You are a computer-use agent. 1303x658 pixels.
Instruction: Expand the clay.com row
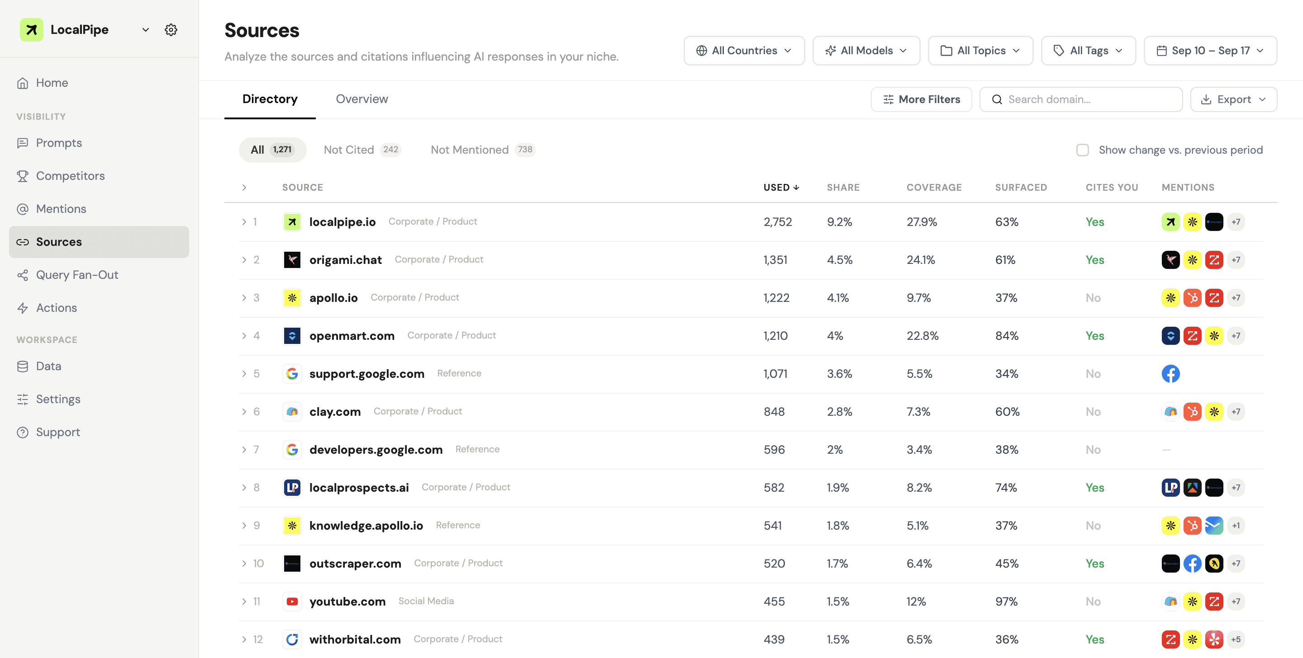244,411
